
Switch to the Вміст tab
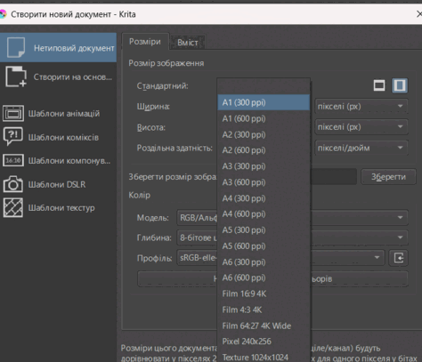(x=188, y=43)
